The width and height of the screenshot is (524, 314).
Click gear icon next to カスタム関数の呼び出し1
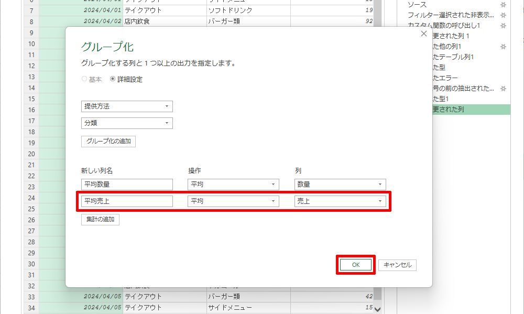click(x=503, y=26)
